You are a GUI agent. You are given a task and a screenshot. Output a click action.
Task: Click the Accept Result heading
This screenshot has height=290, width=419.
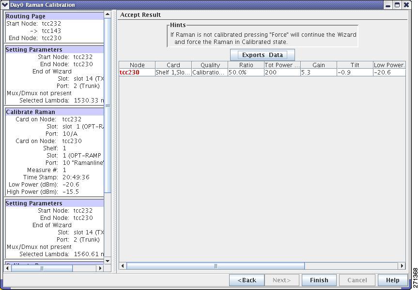click(140, 14)
